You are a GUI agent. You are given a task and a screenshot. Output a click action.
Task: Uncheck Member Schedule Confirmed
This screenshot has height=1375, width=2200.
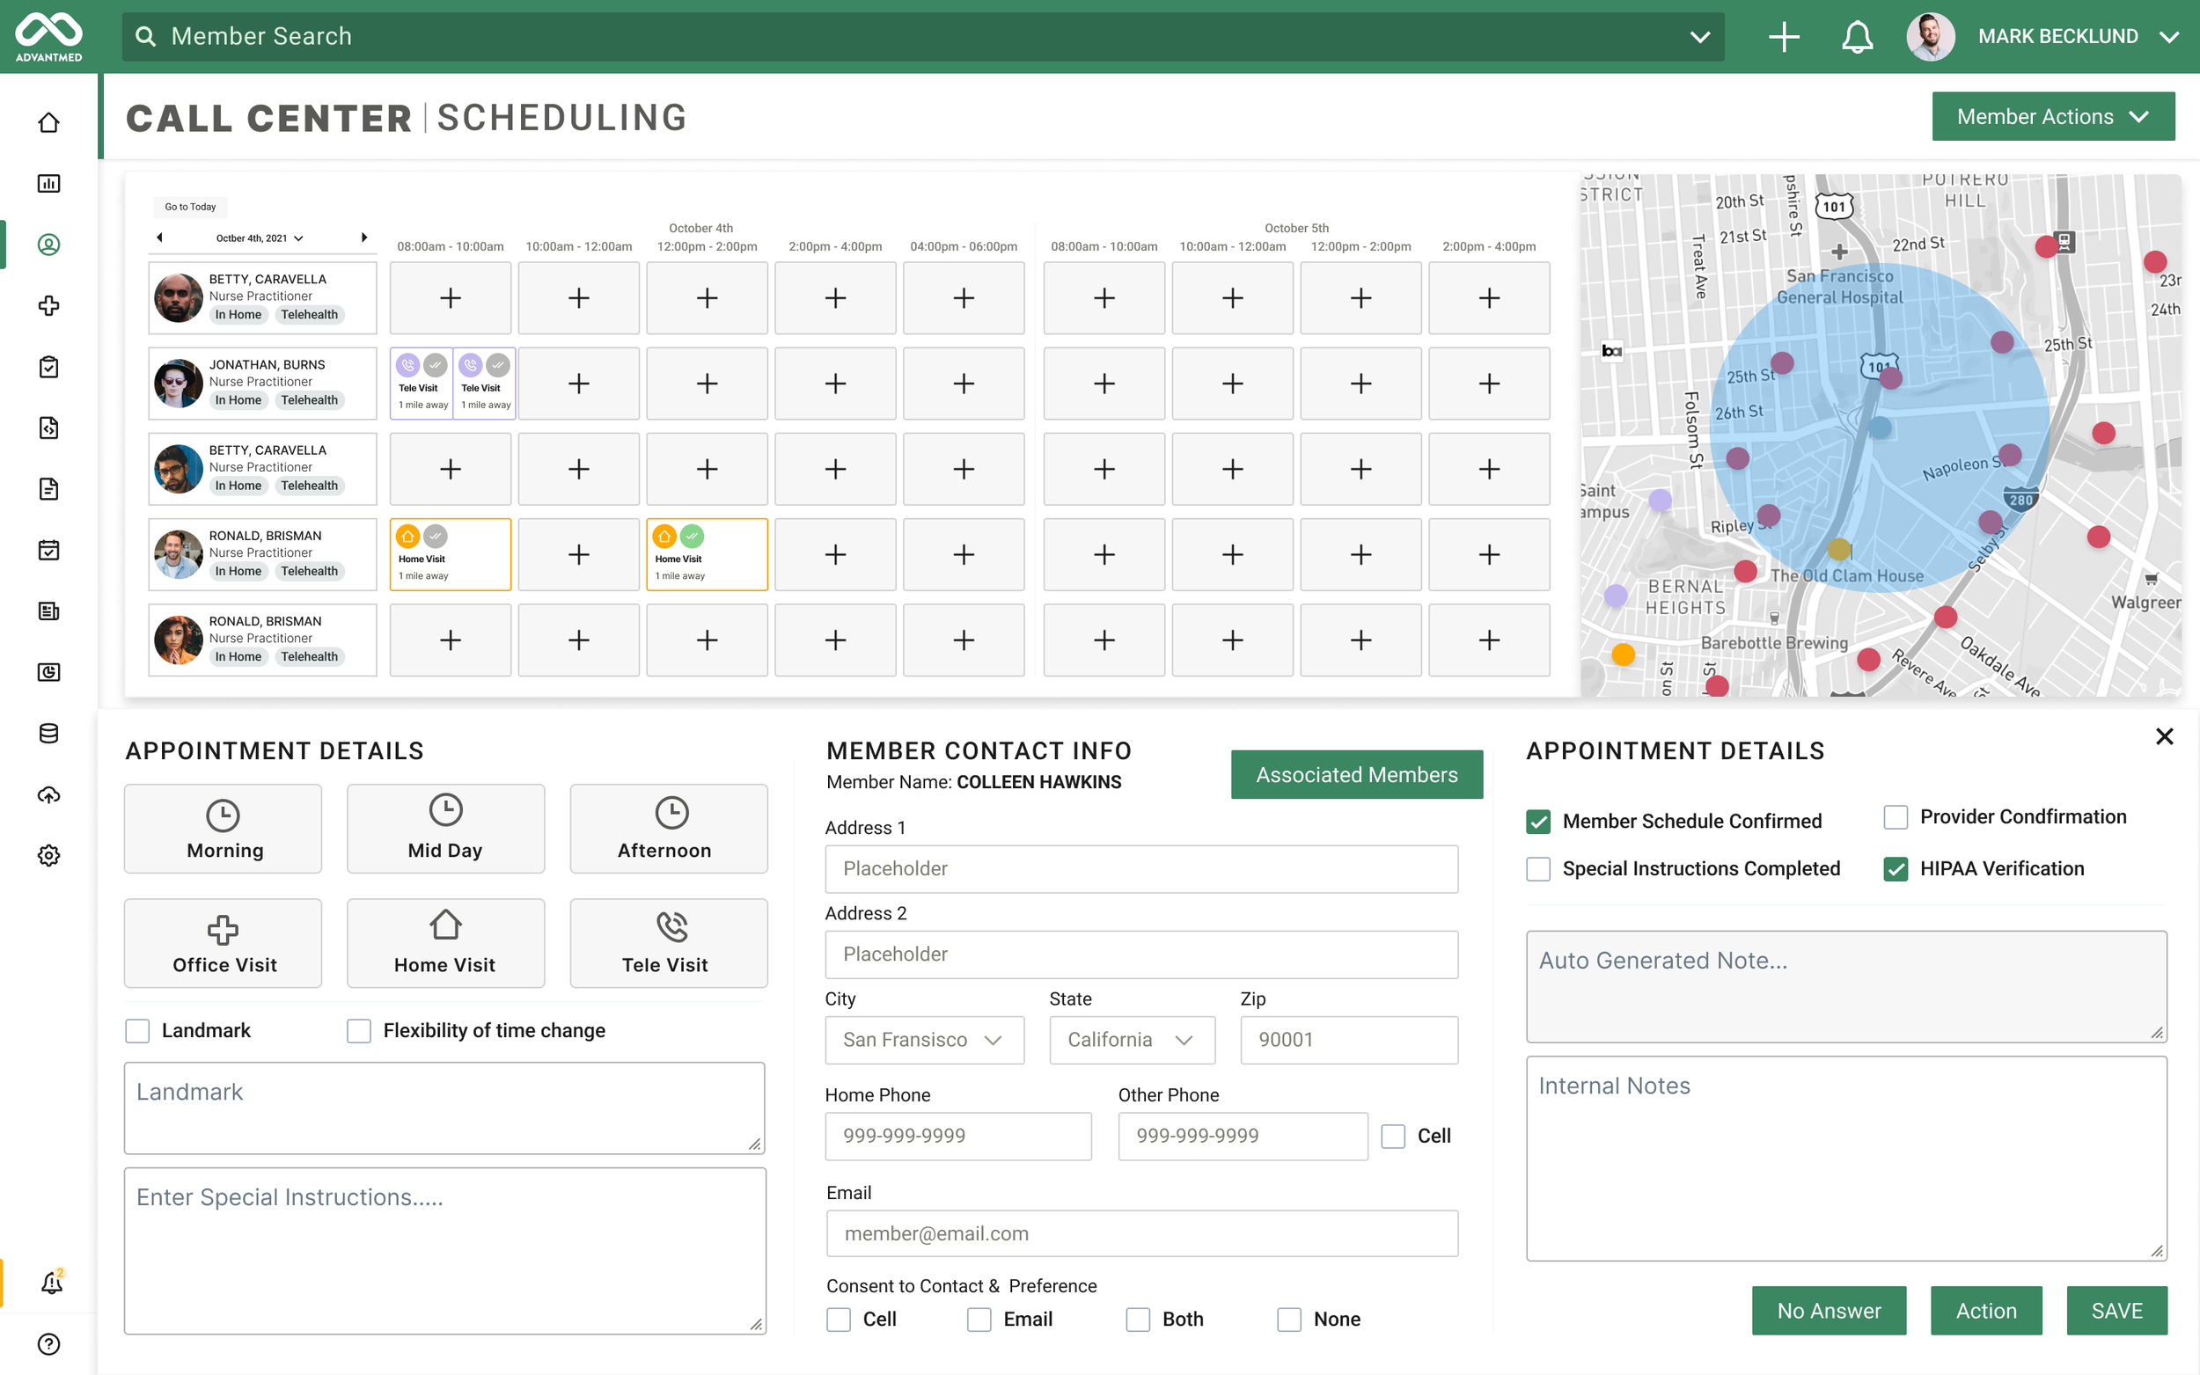tap(1538, 821)
